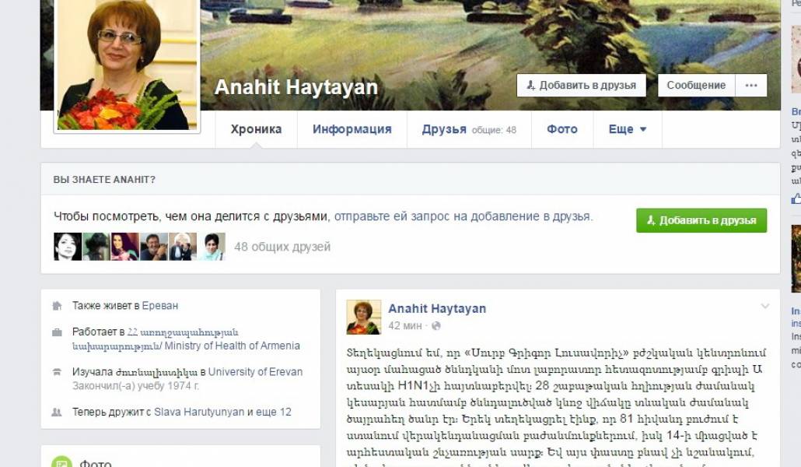The image size is (801, 467).
Task: Click the Anahit Haytayan post author name
Action: 437,308
